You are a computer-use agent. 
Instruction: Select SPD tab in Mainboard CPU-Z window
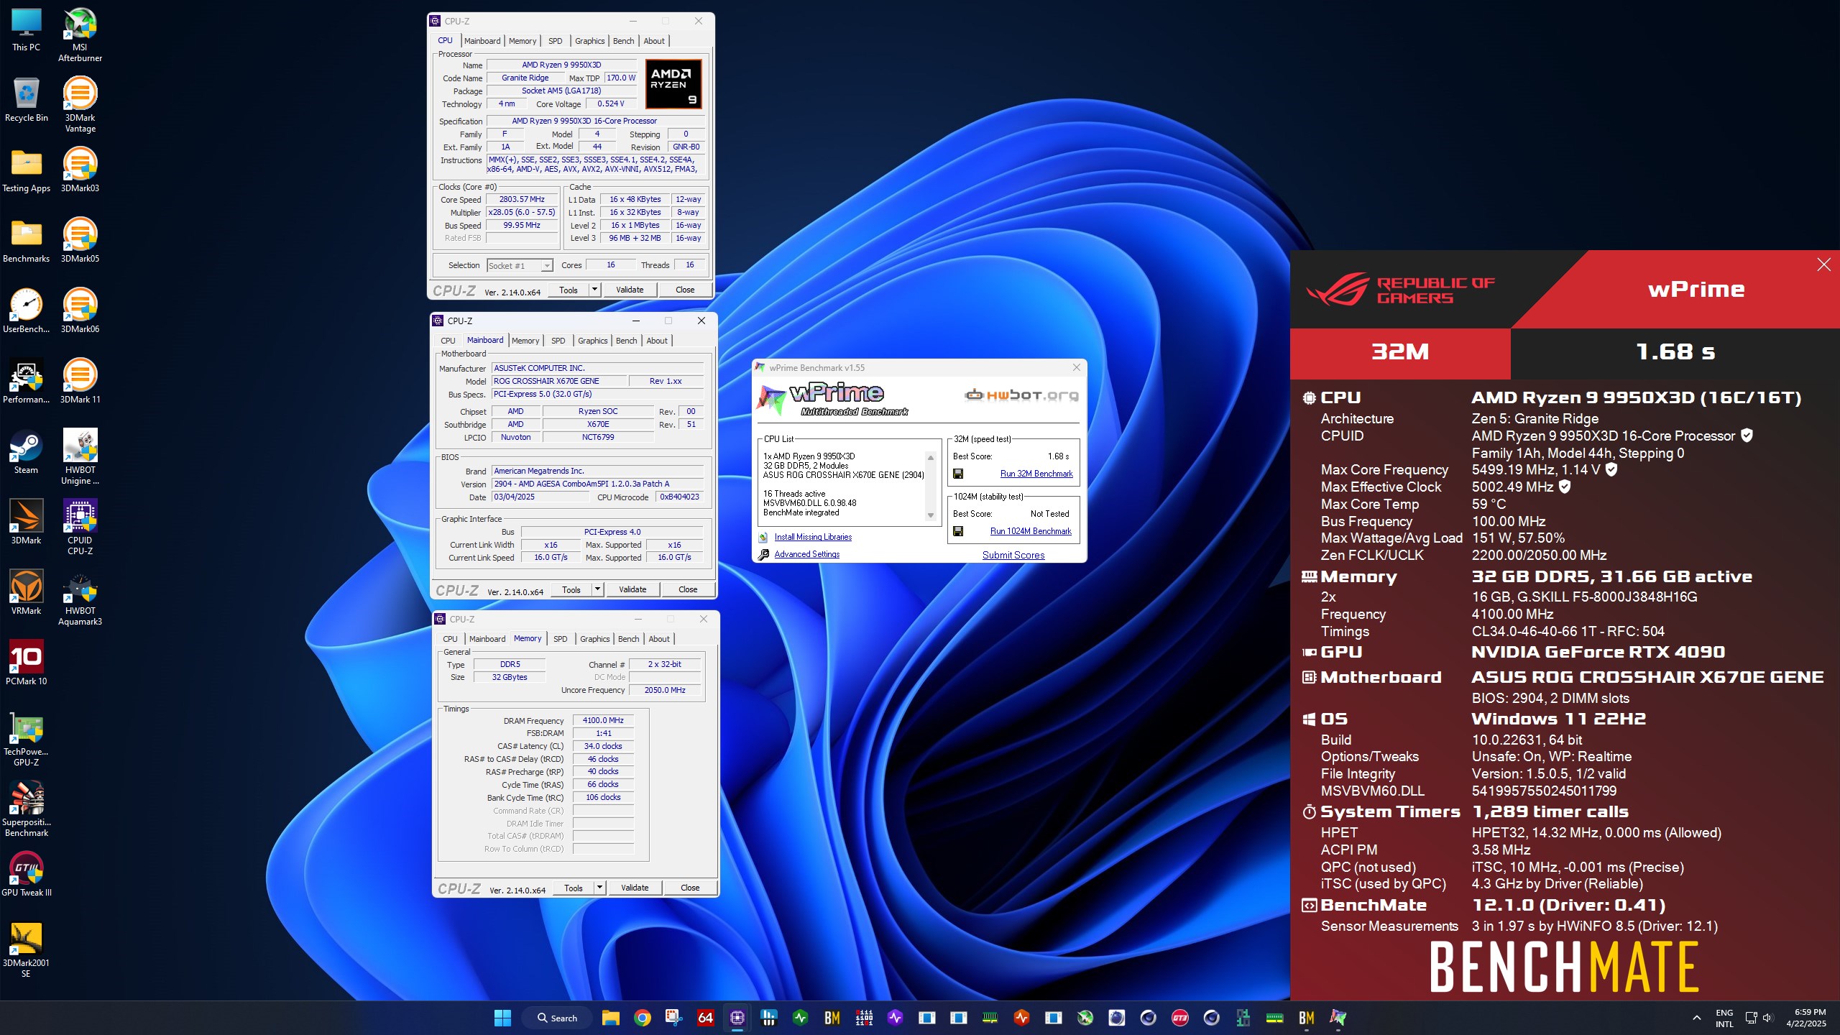pos(558,341)
